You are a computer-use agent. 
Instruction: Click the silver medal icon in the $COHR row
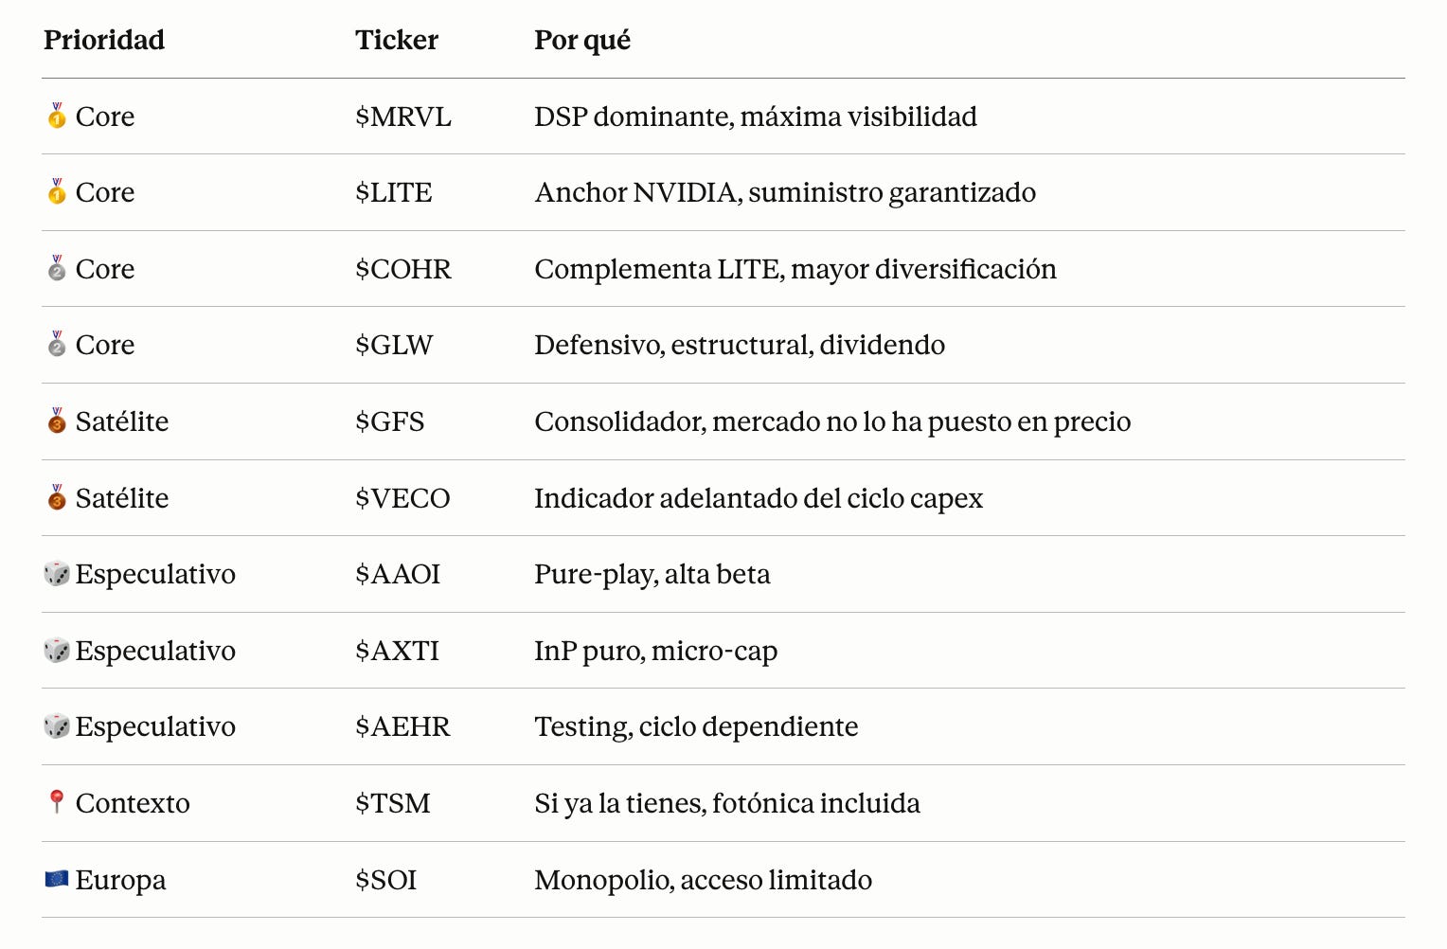click(57, 268)
